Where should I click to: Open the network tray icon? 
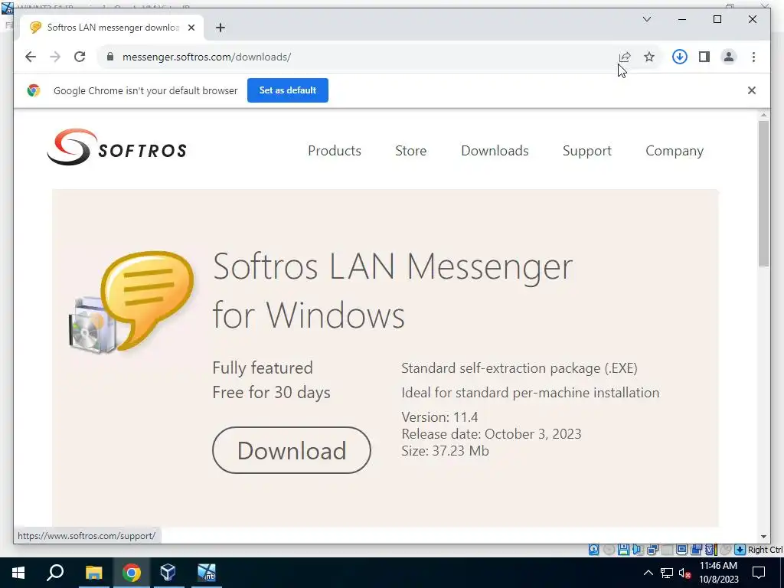[667, 573]
